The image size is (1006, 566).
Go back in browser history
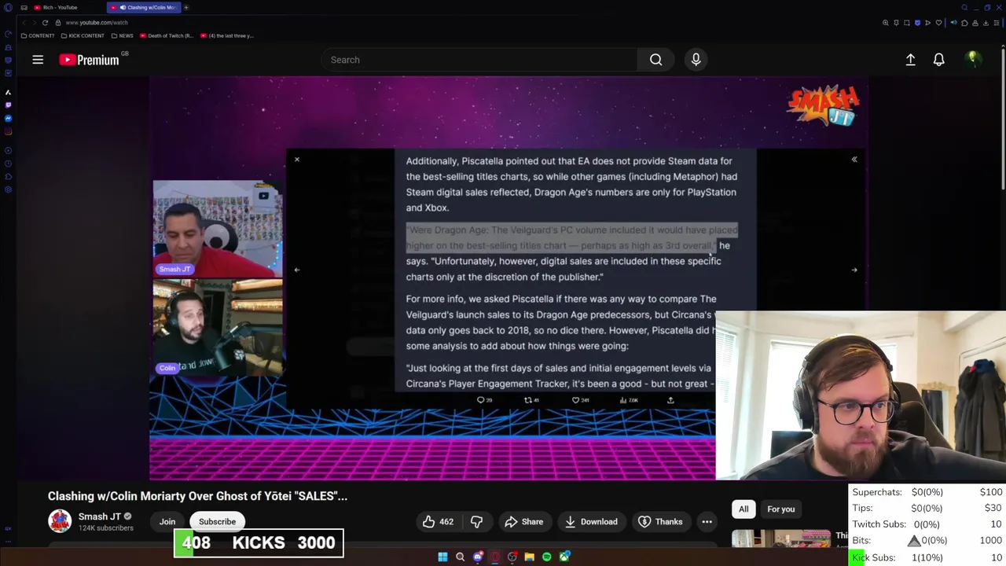pyautogui.click(x=24, y=23)
